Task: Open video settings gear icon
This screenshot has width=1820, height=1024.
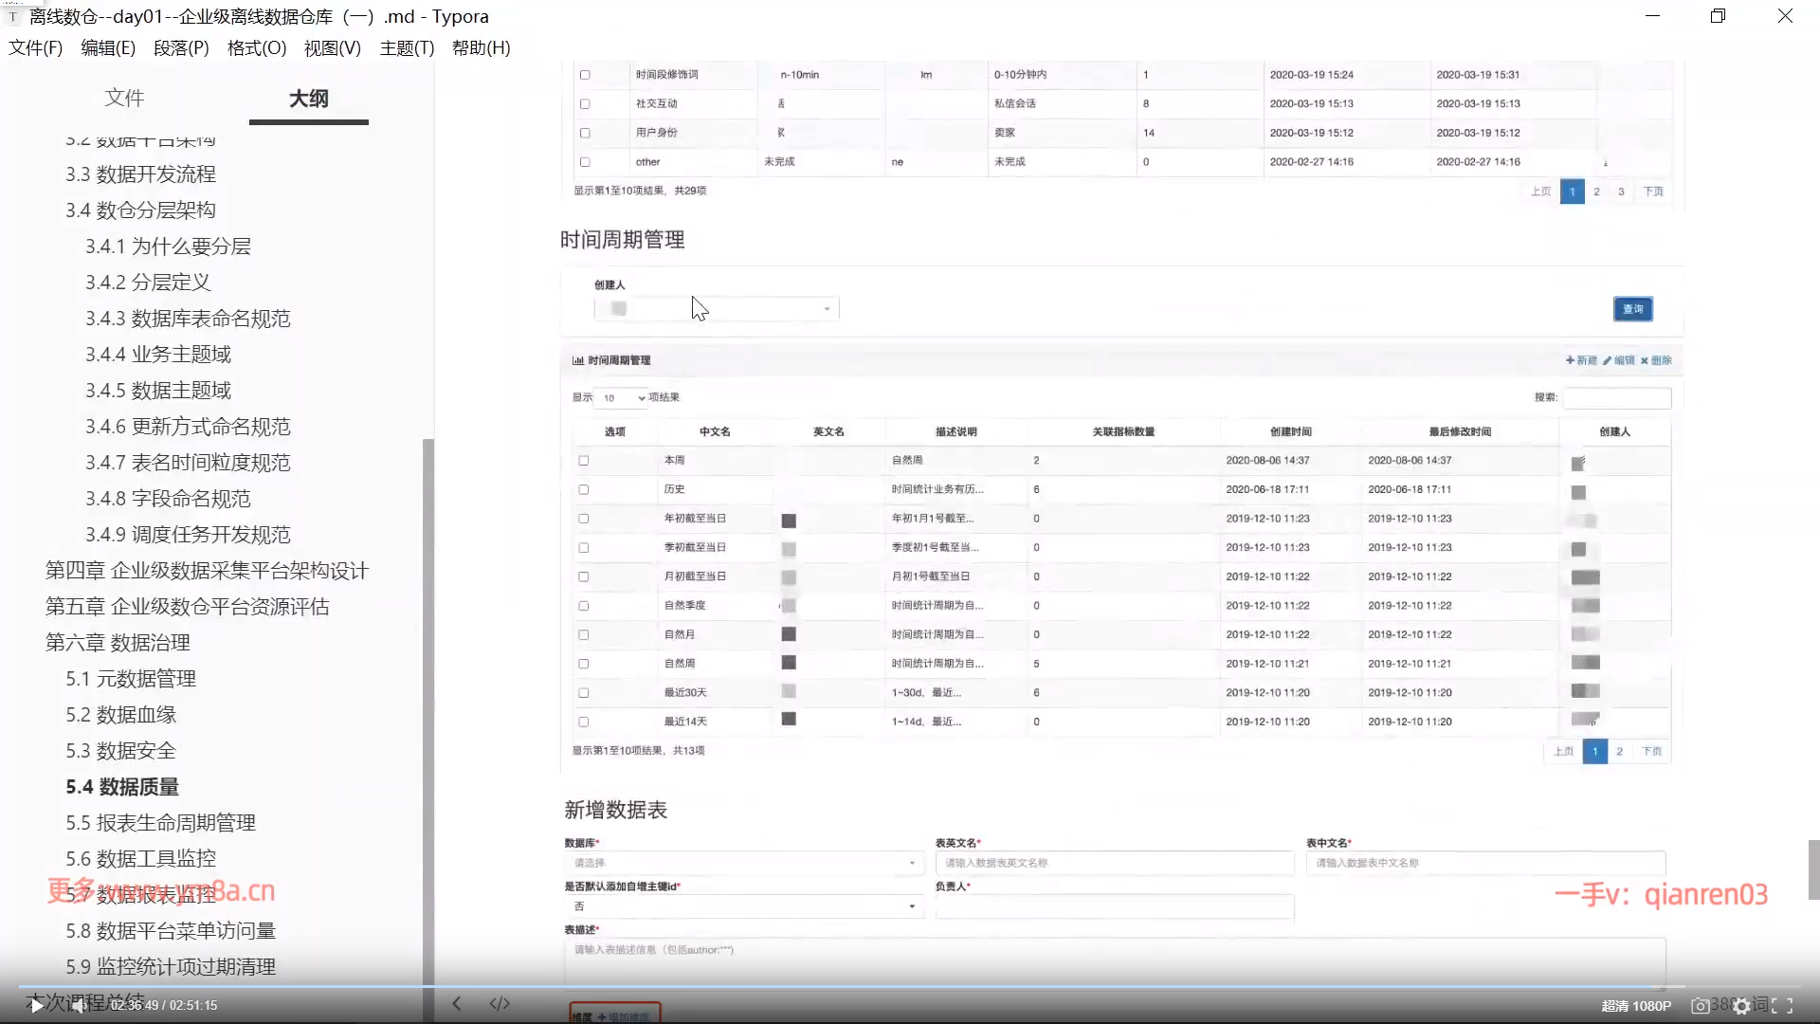Action: pyautogui.click(x=1741, y=1006)
